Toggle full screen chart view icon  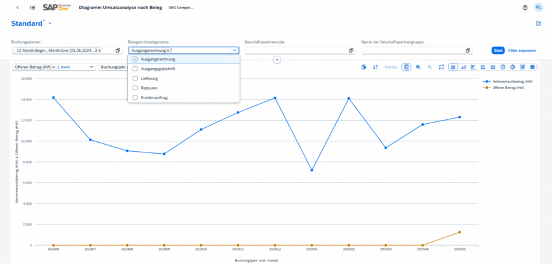point(441,67)
